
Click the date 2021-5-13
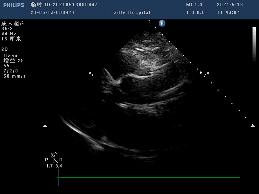point(230,5)
